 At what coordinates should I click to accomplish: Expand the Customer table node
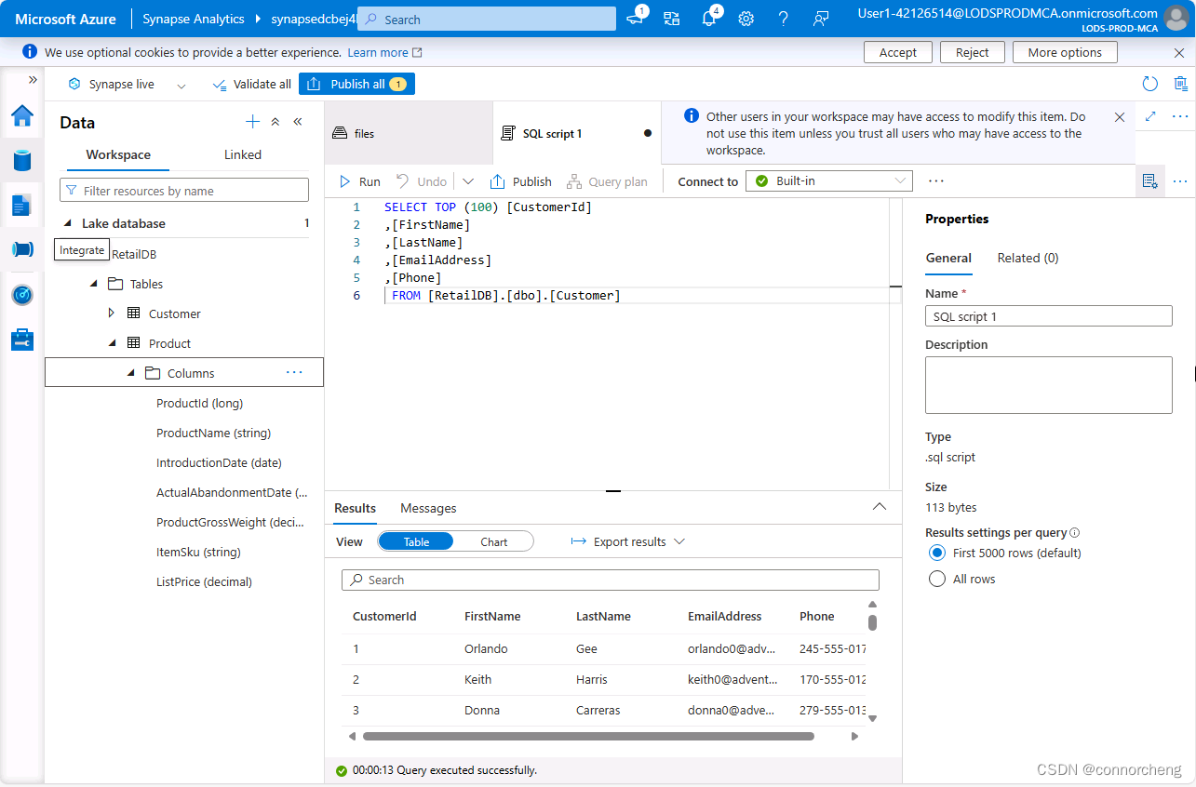click(x=112, y=313)
